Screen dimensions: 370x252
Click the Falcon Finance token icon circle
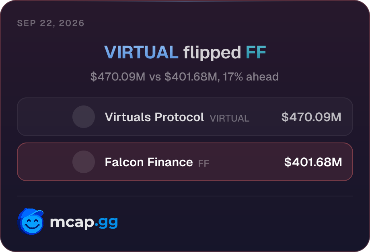point(84,162)
